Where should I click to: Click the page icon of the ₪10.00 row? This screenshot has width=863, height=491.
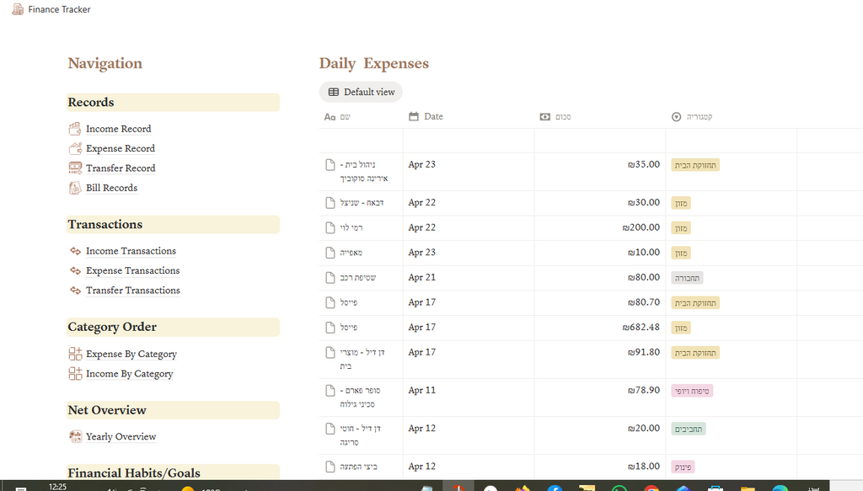tap(330, 253)
